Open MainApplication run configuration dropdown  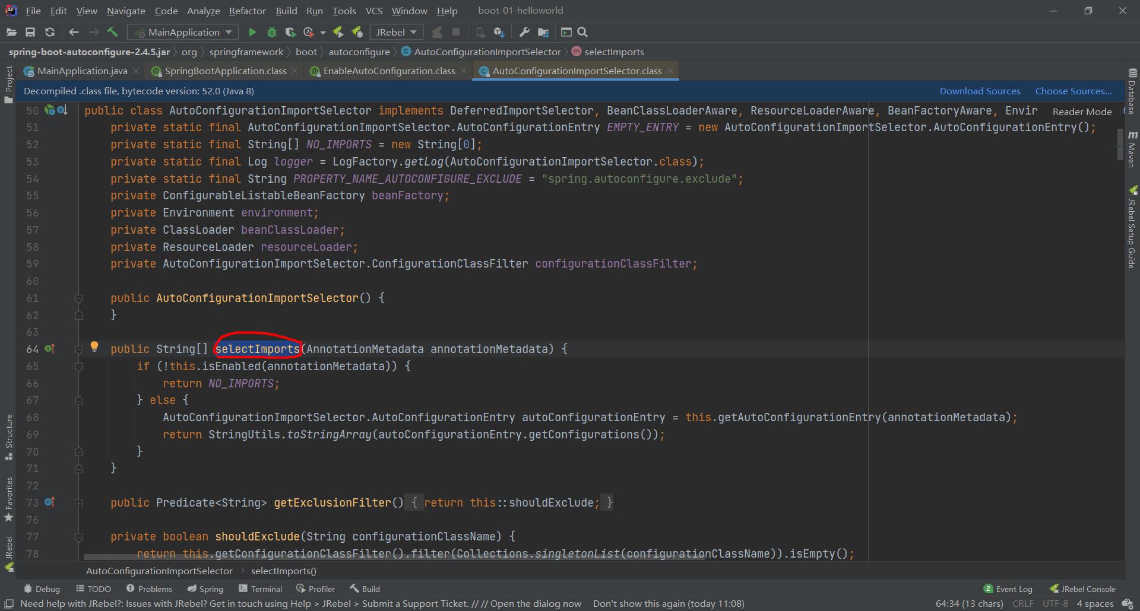point(184,32)
